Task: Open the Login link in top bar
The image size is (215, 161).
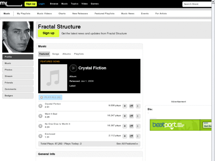Action: click(x=42, y=4)
